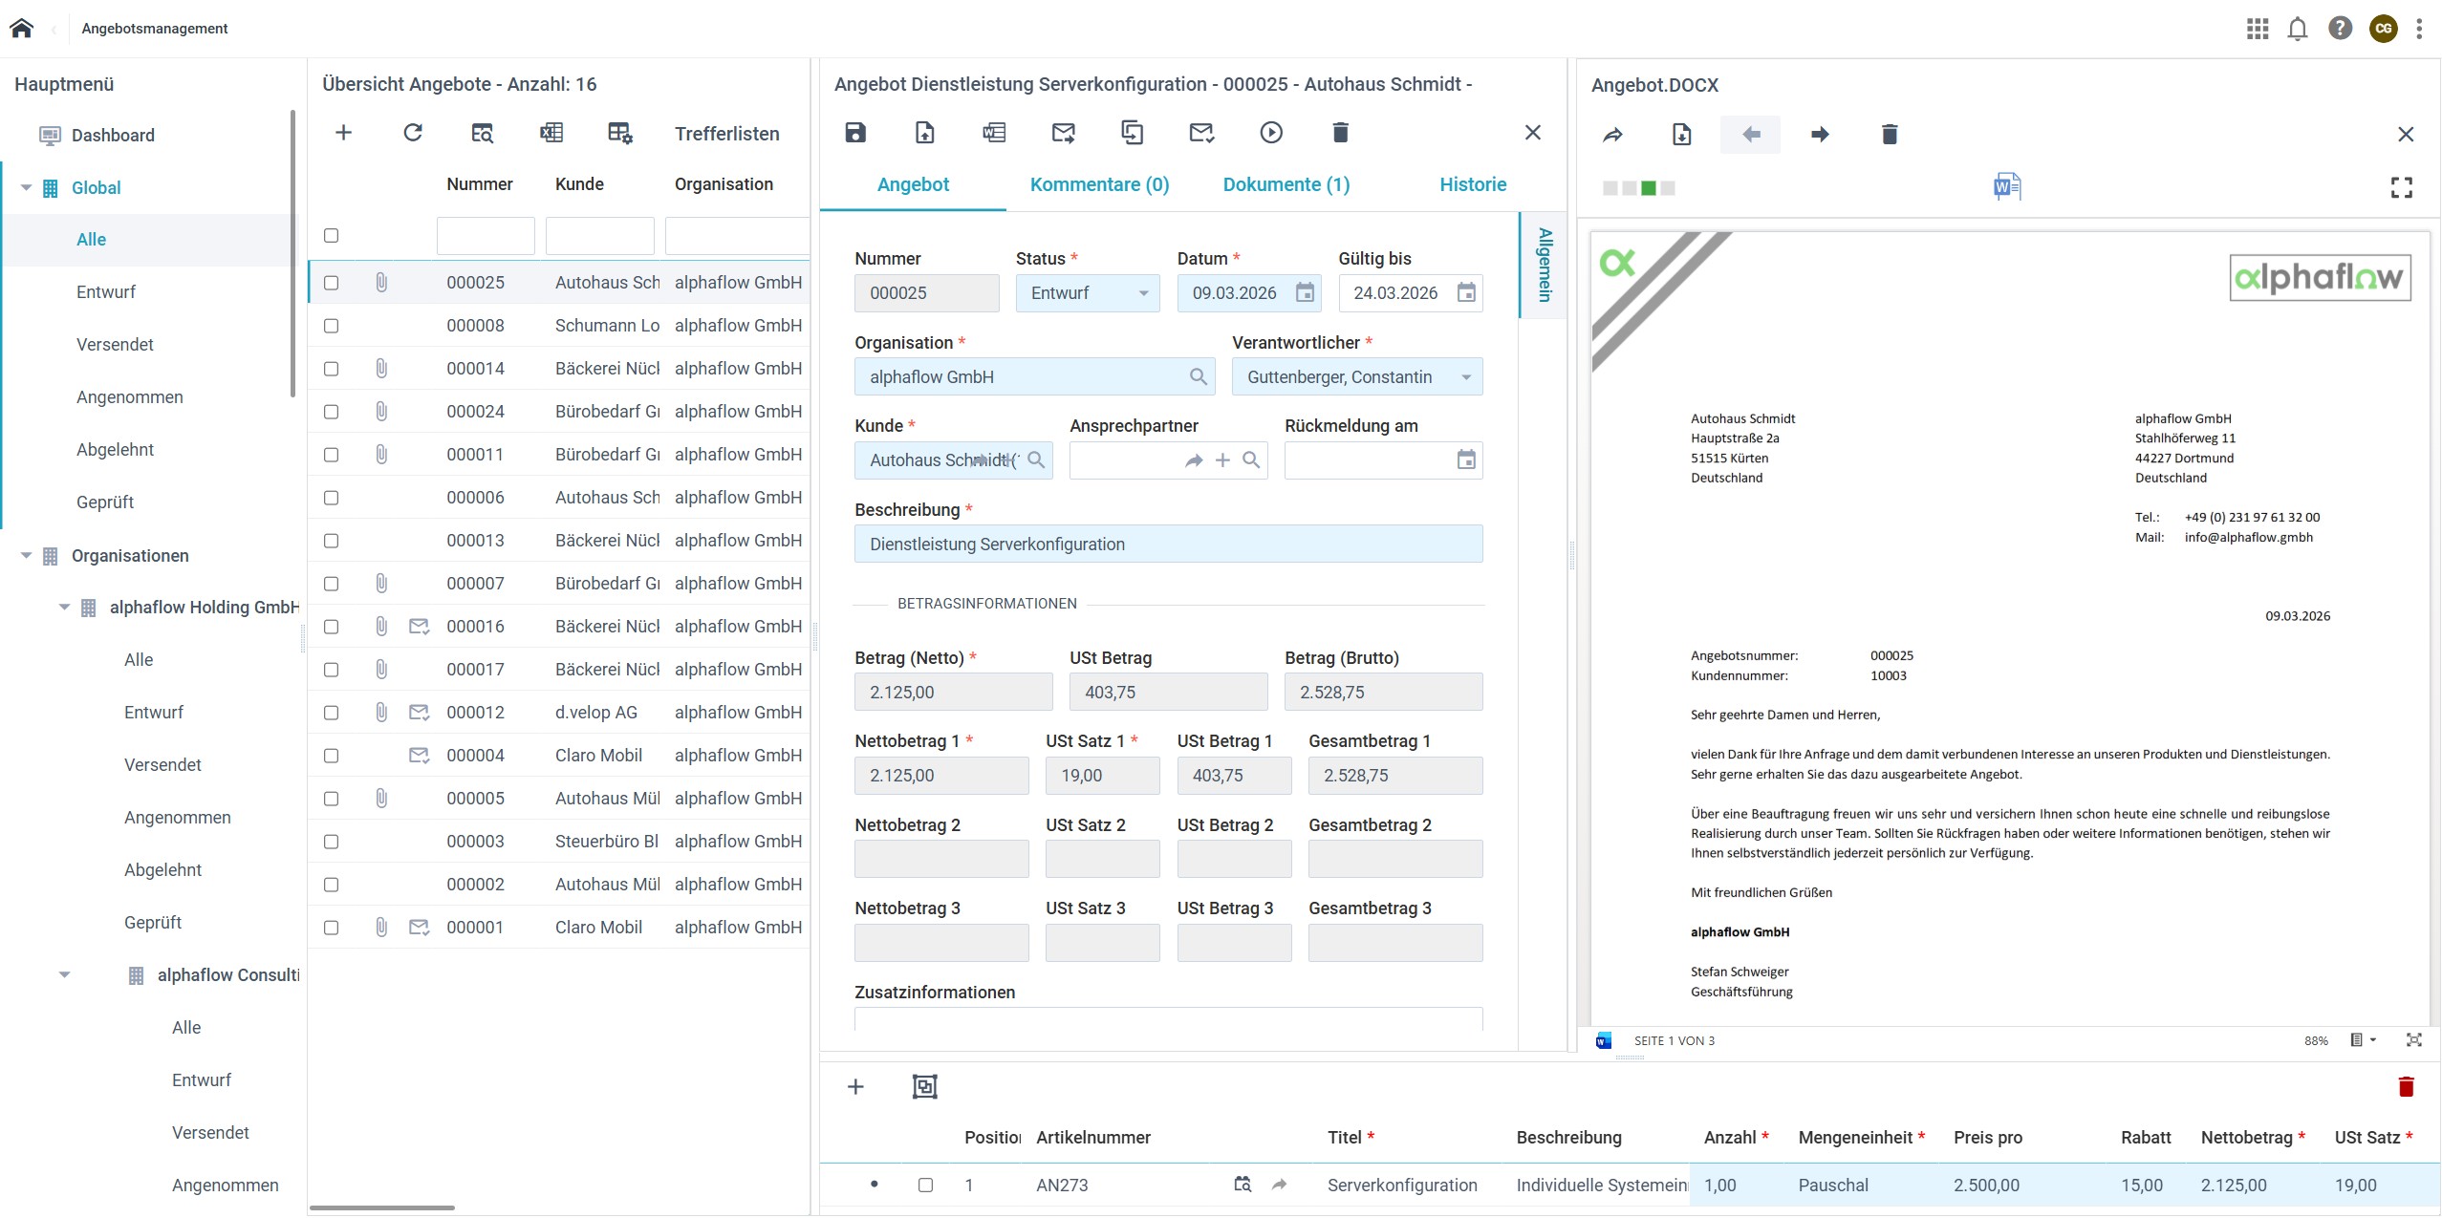Click the play workflow icon in Angebot toolbar
The image size is (2442, 1218).
[x=1270, y=133]
